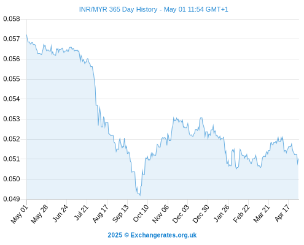Select the May 01 x-axis date label
Image resolution: width=304 pixels, height=245 pixels.
[x=19, y=214]
